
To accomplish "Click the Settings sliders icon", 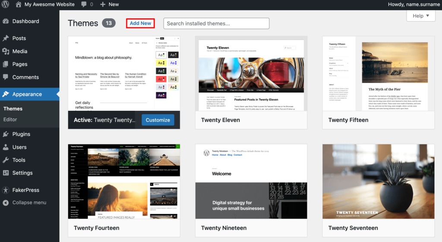I will click(6, 173).
